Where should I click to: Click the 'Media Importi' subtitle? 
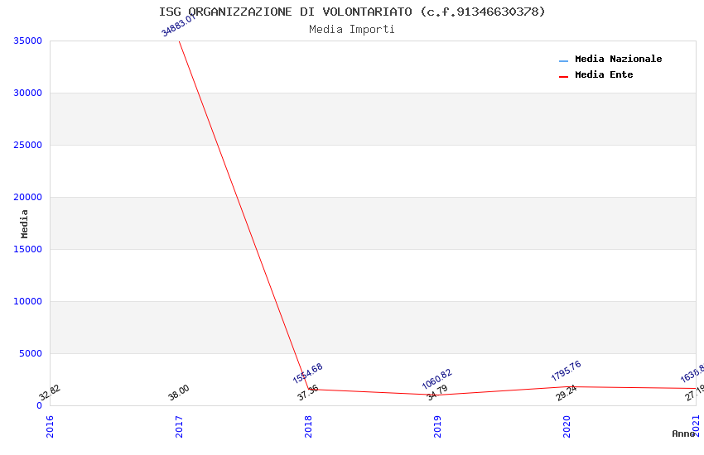[x=351, y=30]
